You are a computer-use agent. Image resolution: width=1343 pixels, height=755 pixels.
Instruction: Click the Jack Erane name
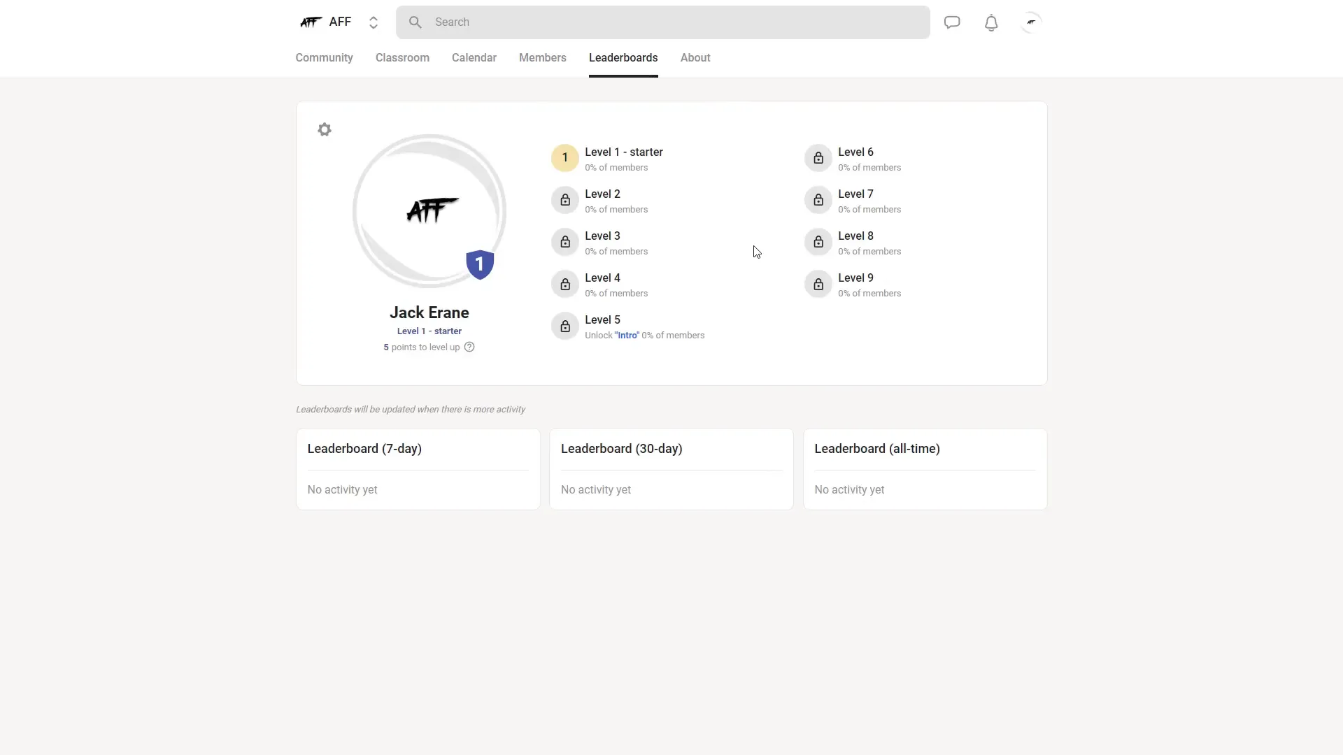click(429, 312)
